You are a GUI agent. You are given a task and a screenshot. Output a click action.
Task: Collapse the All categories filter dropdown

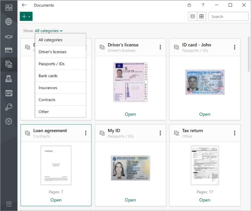[49, 31]
